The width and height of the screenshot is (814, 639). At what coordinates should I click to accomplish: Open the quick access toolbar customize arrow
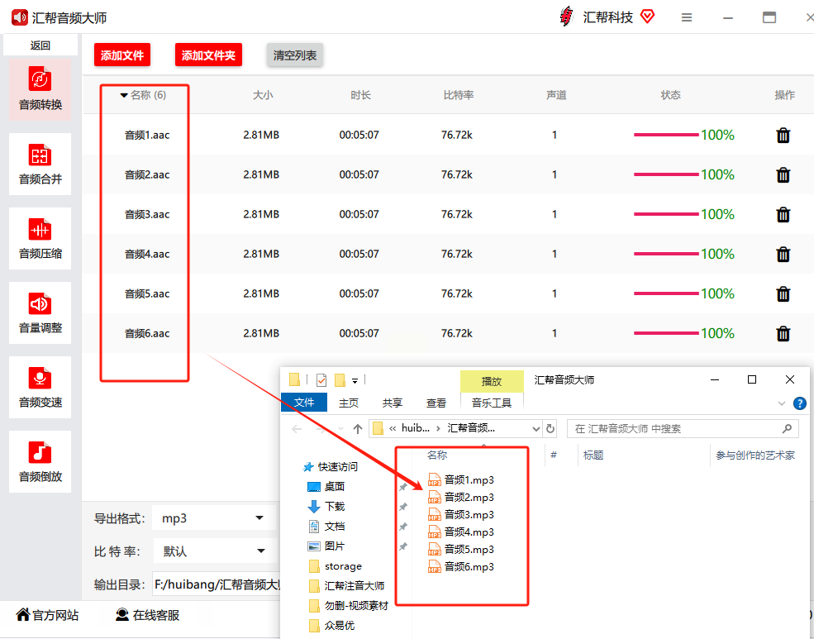point(355,381)
